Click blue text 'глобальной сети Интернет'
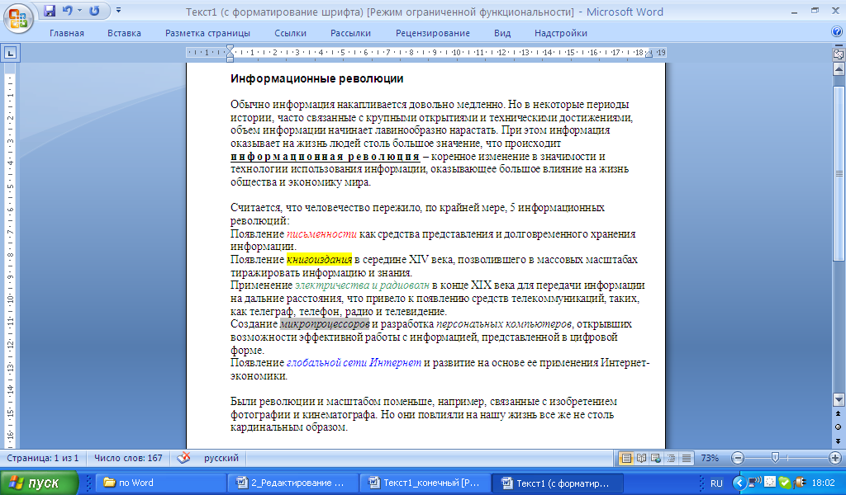Image resolution: width=846 pixels, height=495 pixels. tap(354, 363)
